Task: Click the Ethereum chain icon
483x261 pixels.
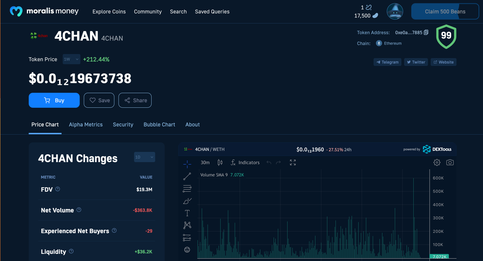Action: pyautogui.click(x=379, y=43)
